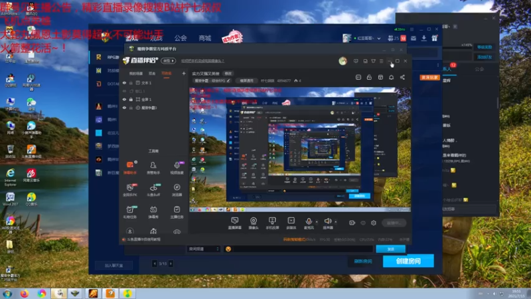The image size is (531, 299).
Task: Open the 弹幕助手 tool
Action: 130,167
